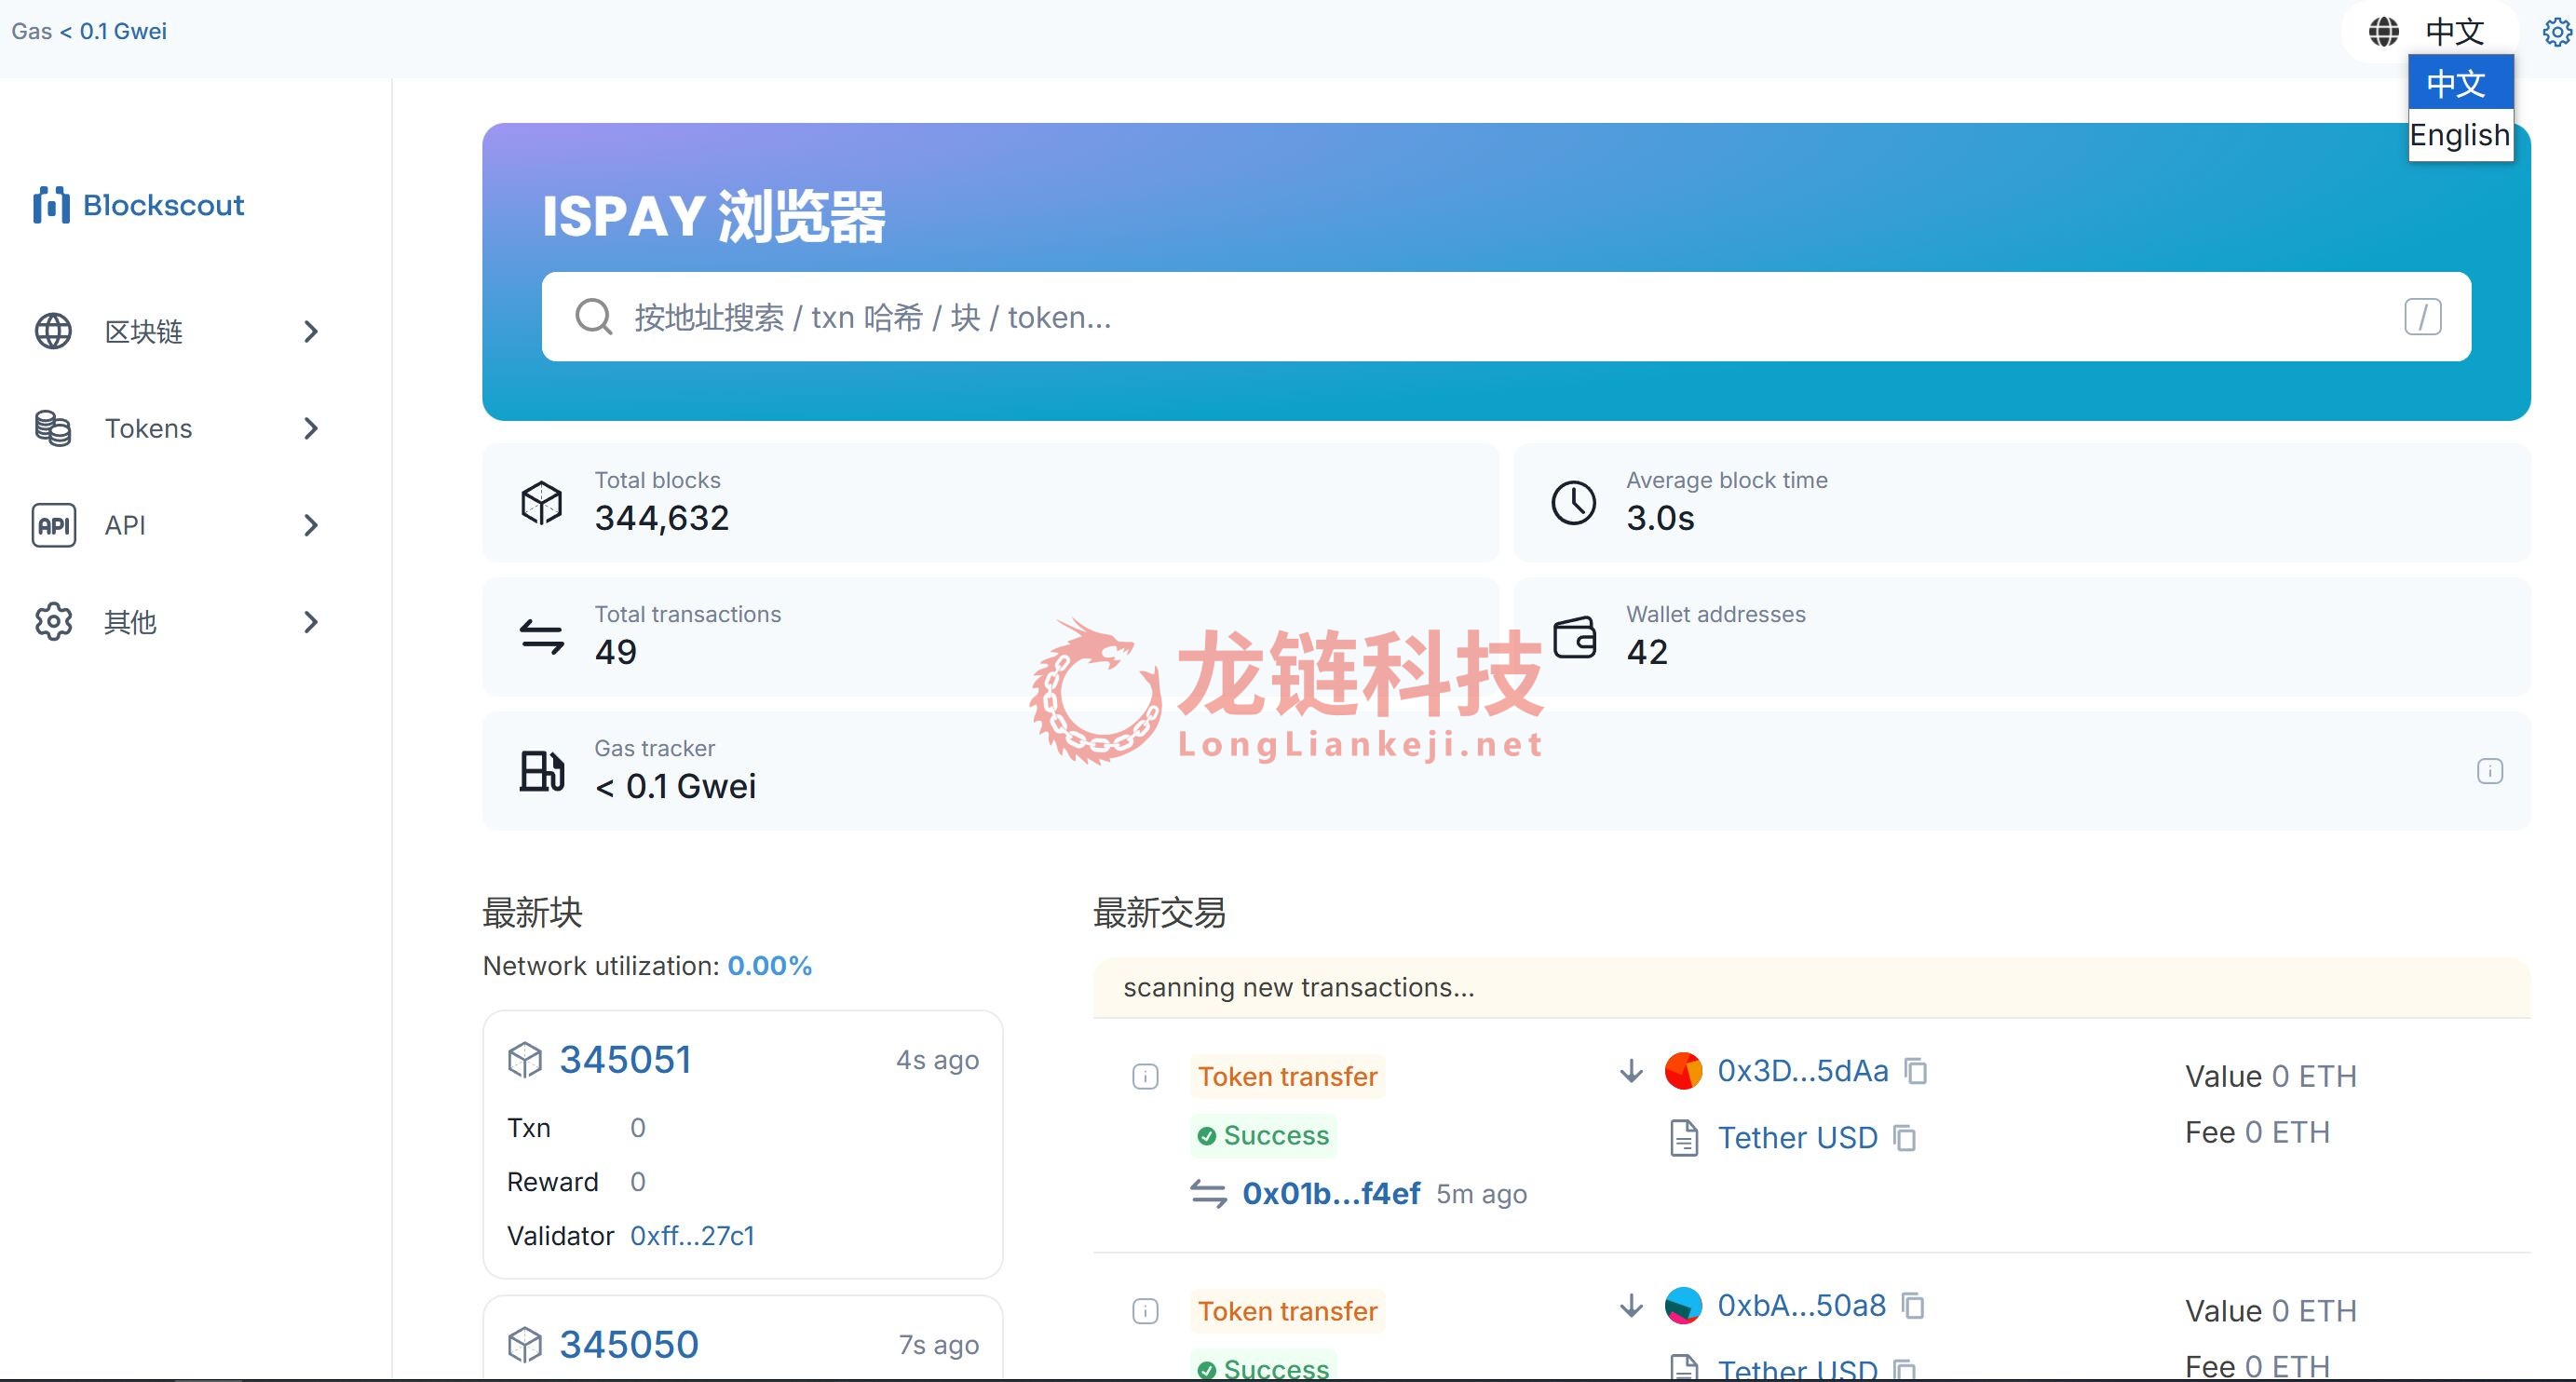Click the 最新交易 heading
The image size is (2576, 1382).
pyautogui.click(x=1159, y=912)
